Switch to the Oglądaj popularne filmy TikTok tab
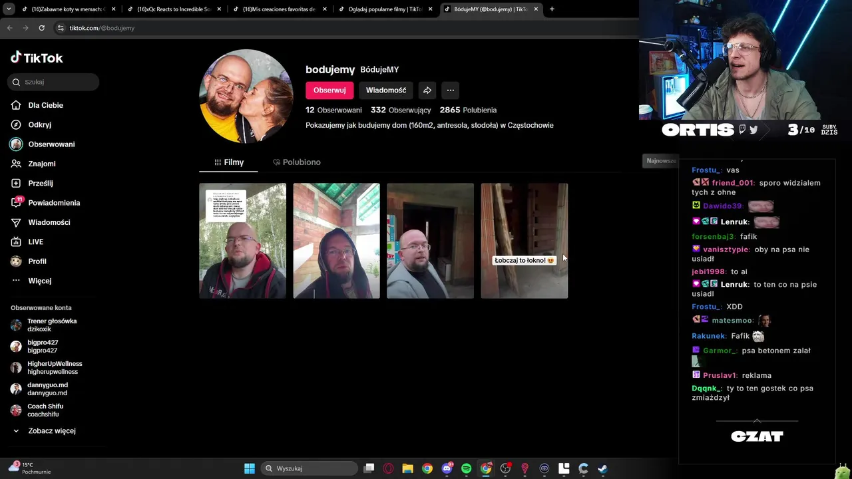This screenshot has height=479, width=852. pyautogui.click(x=384, y=9)
